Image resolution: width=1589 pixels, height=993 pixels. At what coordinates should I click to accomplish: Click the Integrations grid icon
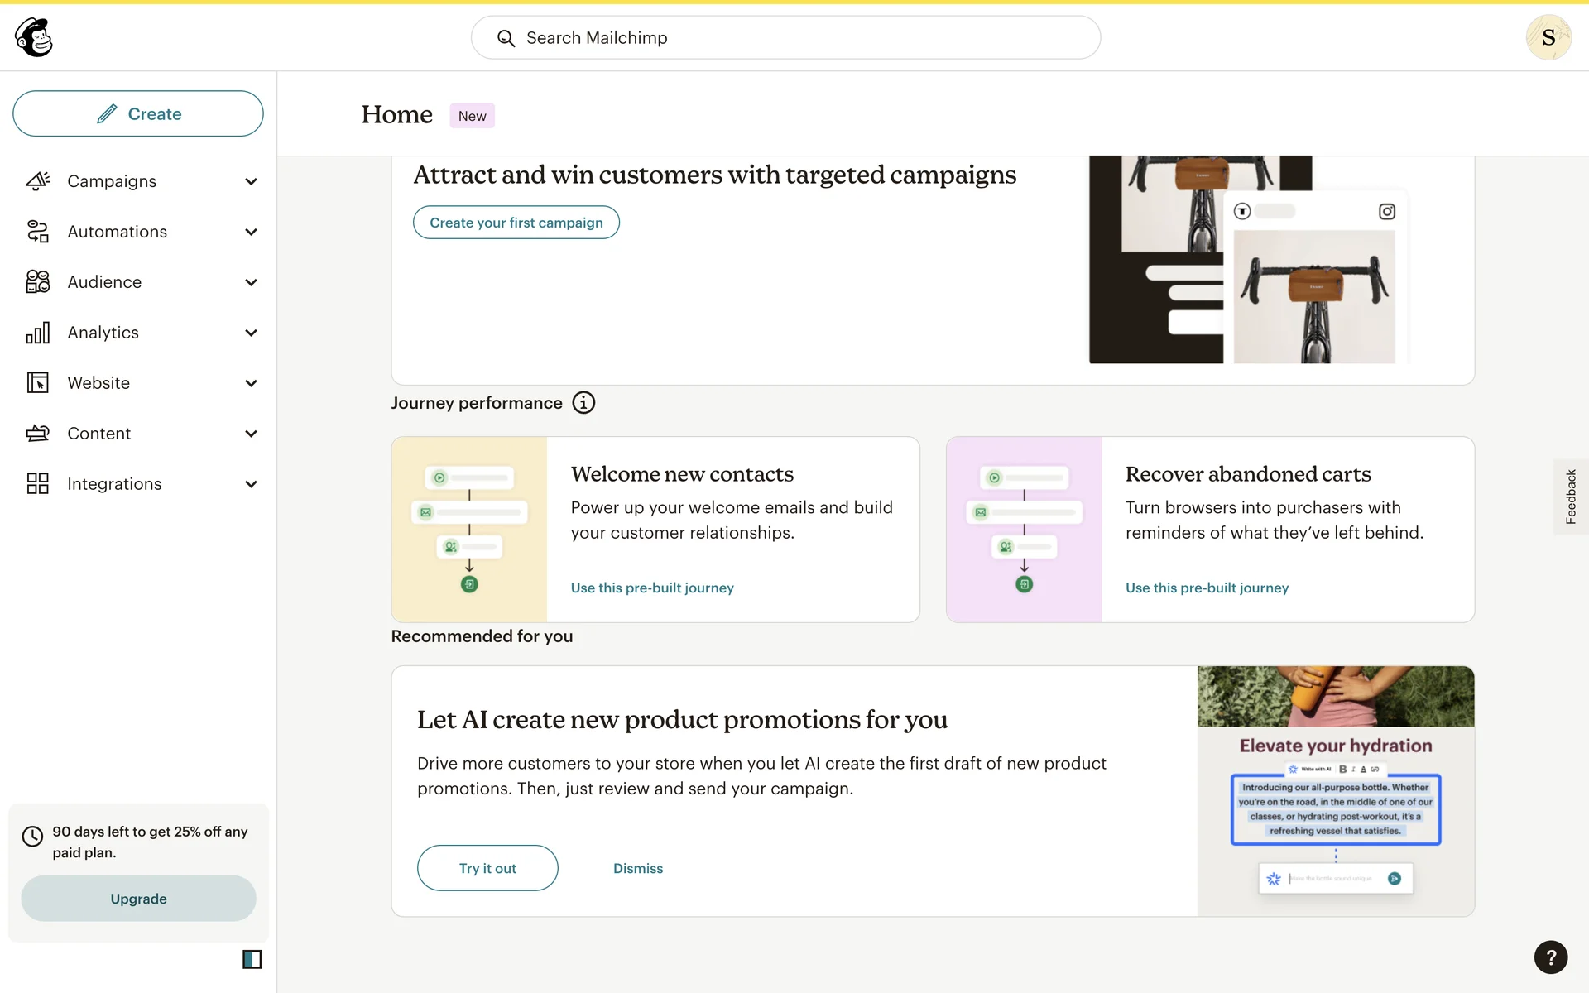pos(37,484)
